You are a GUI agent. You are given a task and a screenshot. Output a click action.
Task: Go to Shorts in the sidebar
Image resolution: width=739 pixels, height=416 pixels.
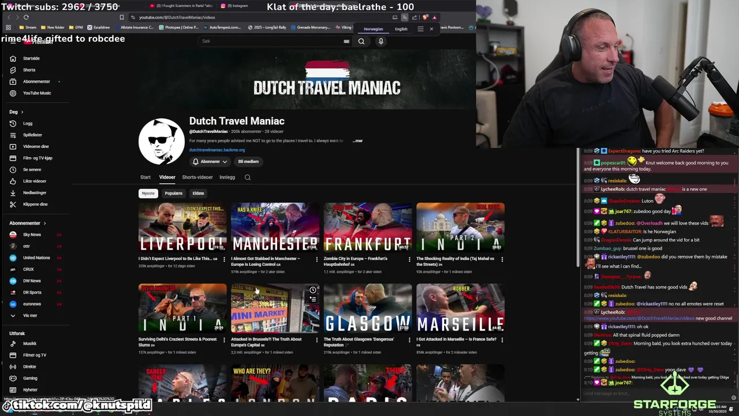[29, 70]
